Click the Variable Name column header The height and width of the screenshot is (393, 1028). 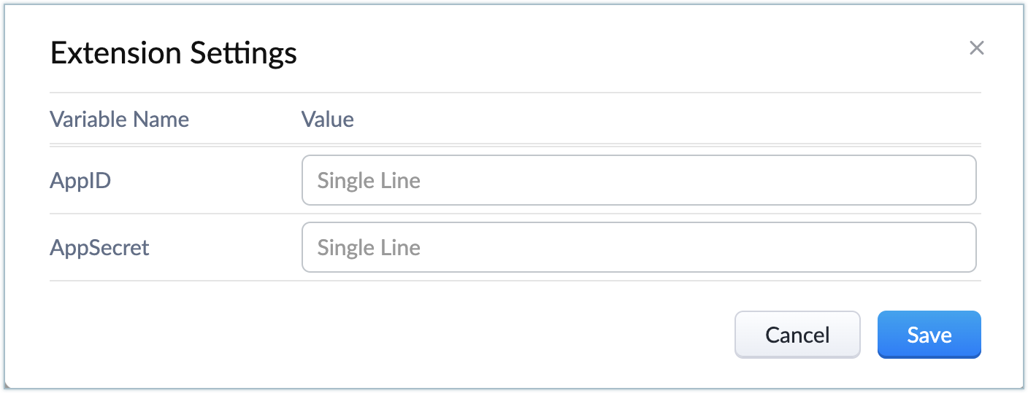(119, 119)
